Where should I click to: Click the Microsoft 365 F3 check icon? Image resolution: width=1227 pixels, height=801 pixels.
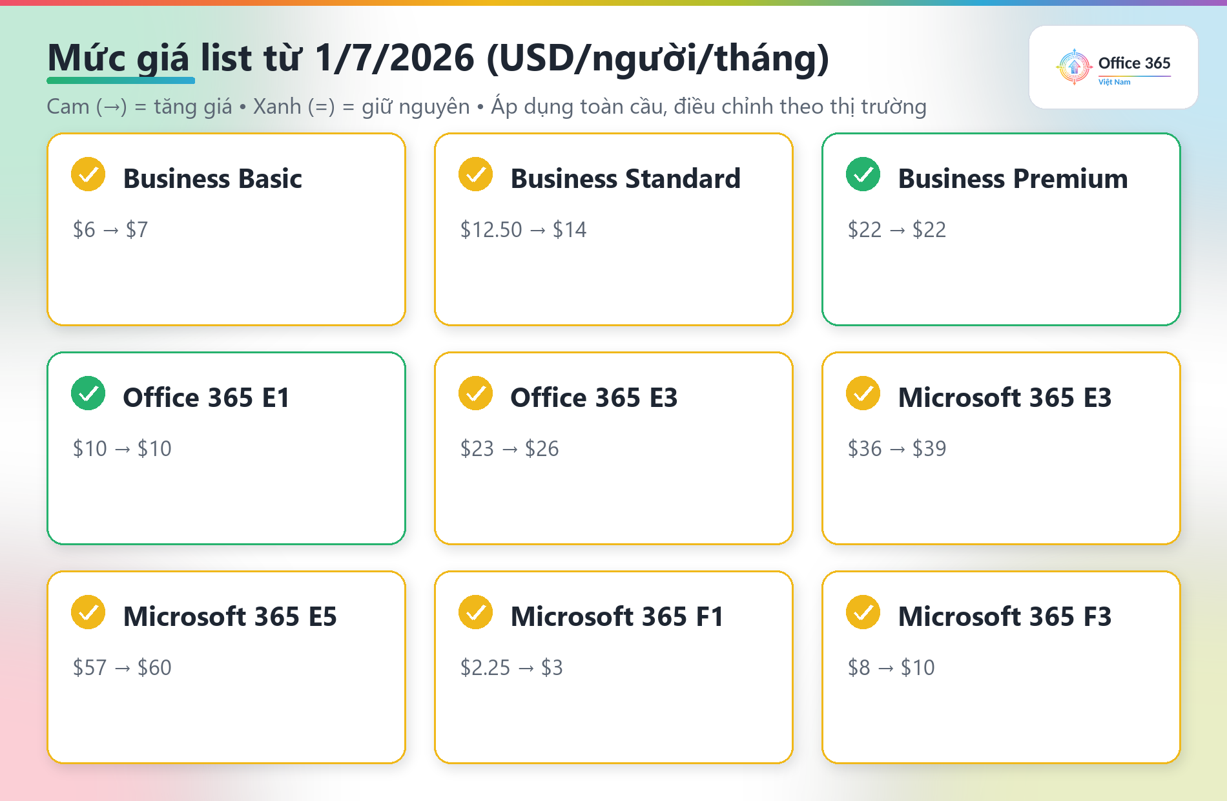pos(863,612)
